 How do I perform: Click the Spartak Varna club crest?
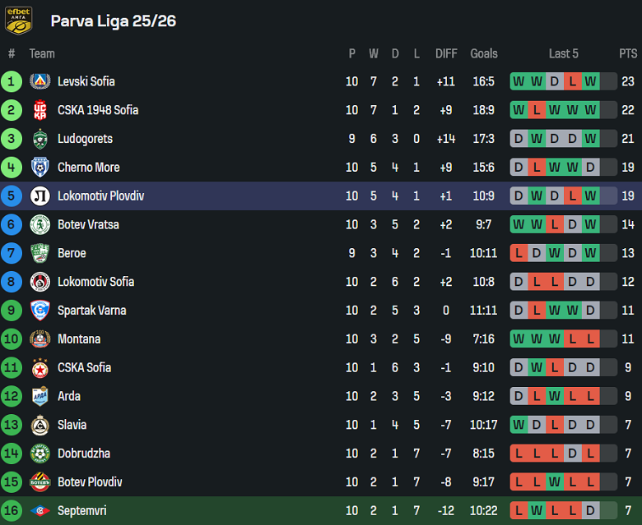[40, 311]
